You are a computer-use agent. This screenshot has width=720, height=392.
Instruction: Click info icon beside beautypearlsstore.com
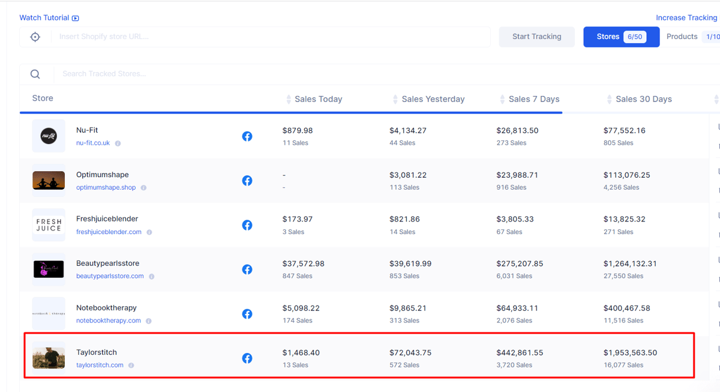pyautogui.click(x=152, y=277)
